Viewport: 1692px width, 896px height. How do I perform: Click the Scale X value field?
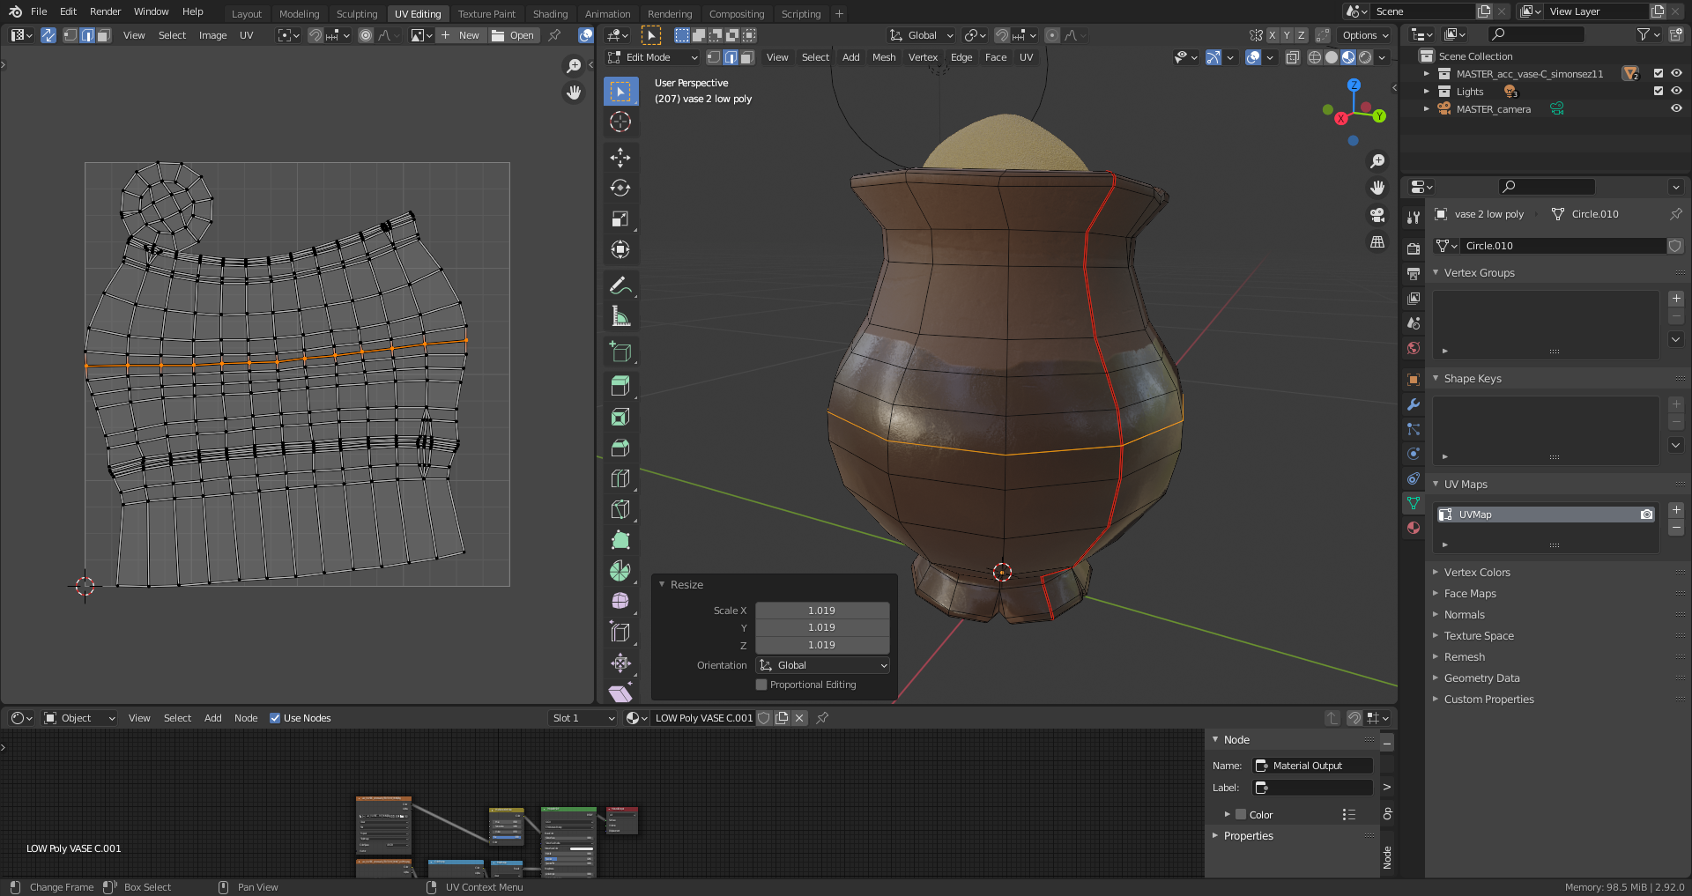821,611
